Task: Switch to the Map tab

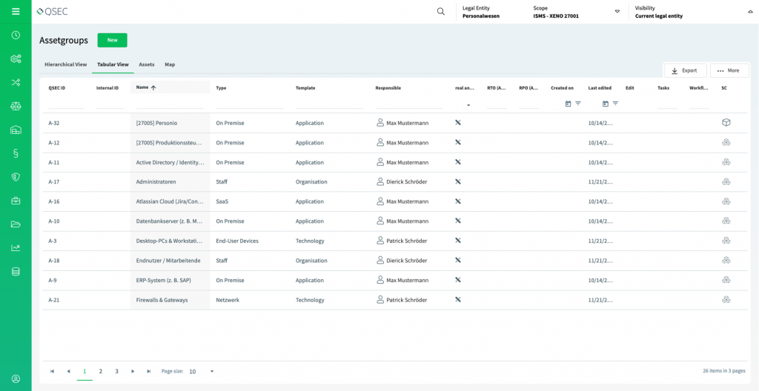Action: click(170, 64)
